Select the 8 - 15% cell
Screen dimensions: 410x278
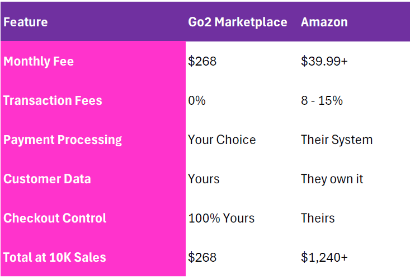coord(322,101)
